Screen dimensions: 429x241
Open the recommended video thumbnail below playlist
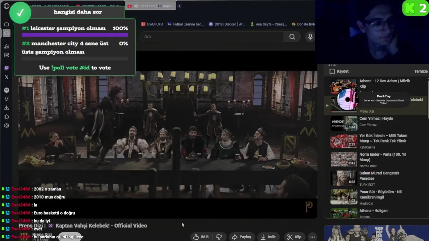tap(376, 233)
